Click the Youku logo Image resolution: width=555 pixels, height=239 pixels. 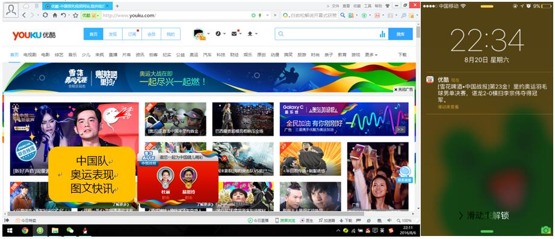click(x=34, y=35)
